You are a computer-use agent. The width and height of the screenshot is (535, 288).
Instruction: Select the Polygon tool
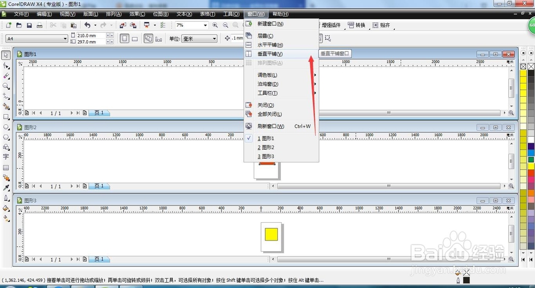click(6, 137)
